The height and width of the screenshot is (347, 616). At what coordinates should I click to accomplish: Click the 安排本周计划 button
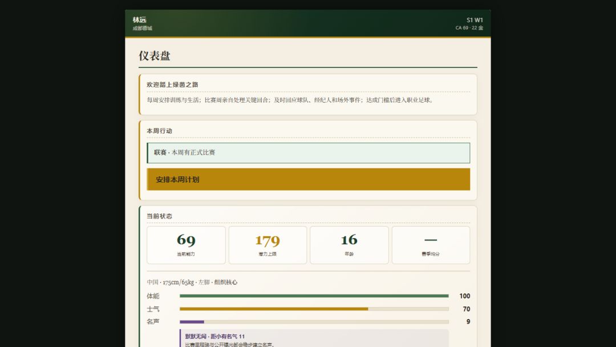click(x=309, y=180)
